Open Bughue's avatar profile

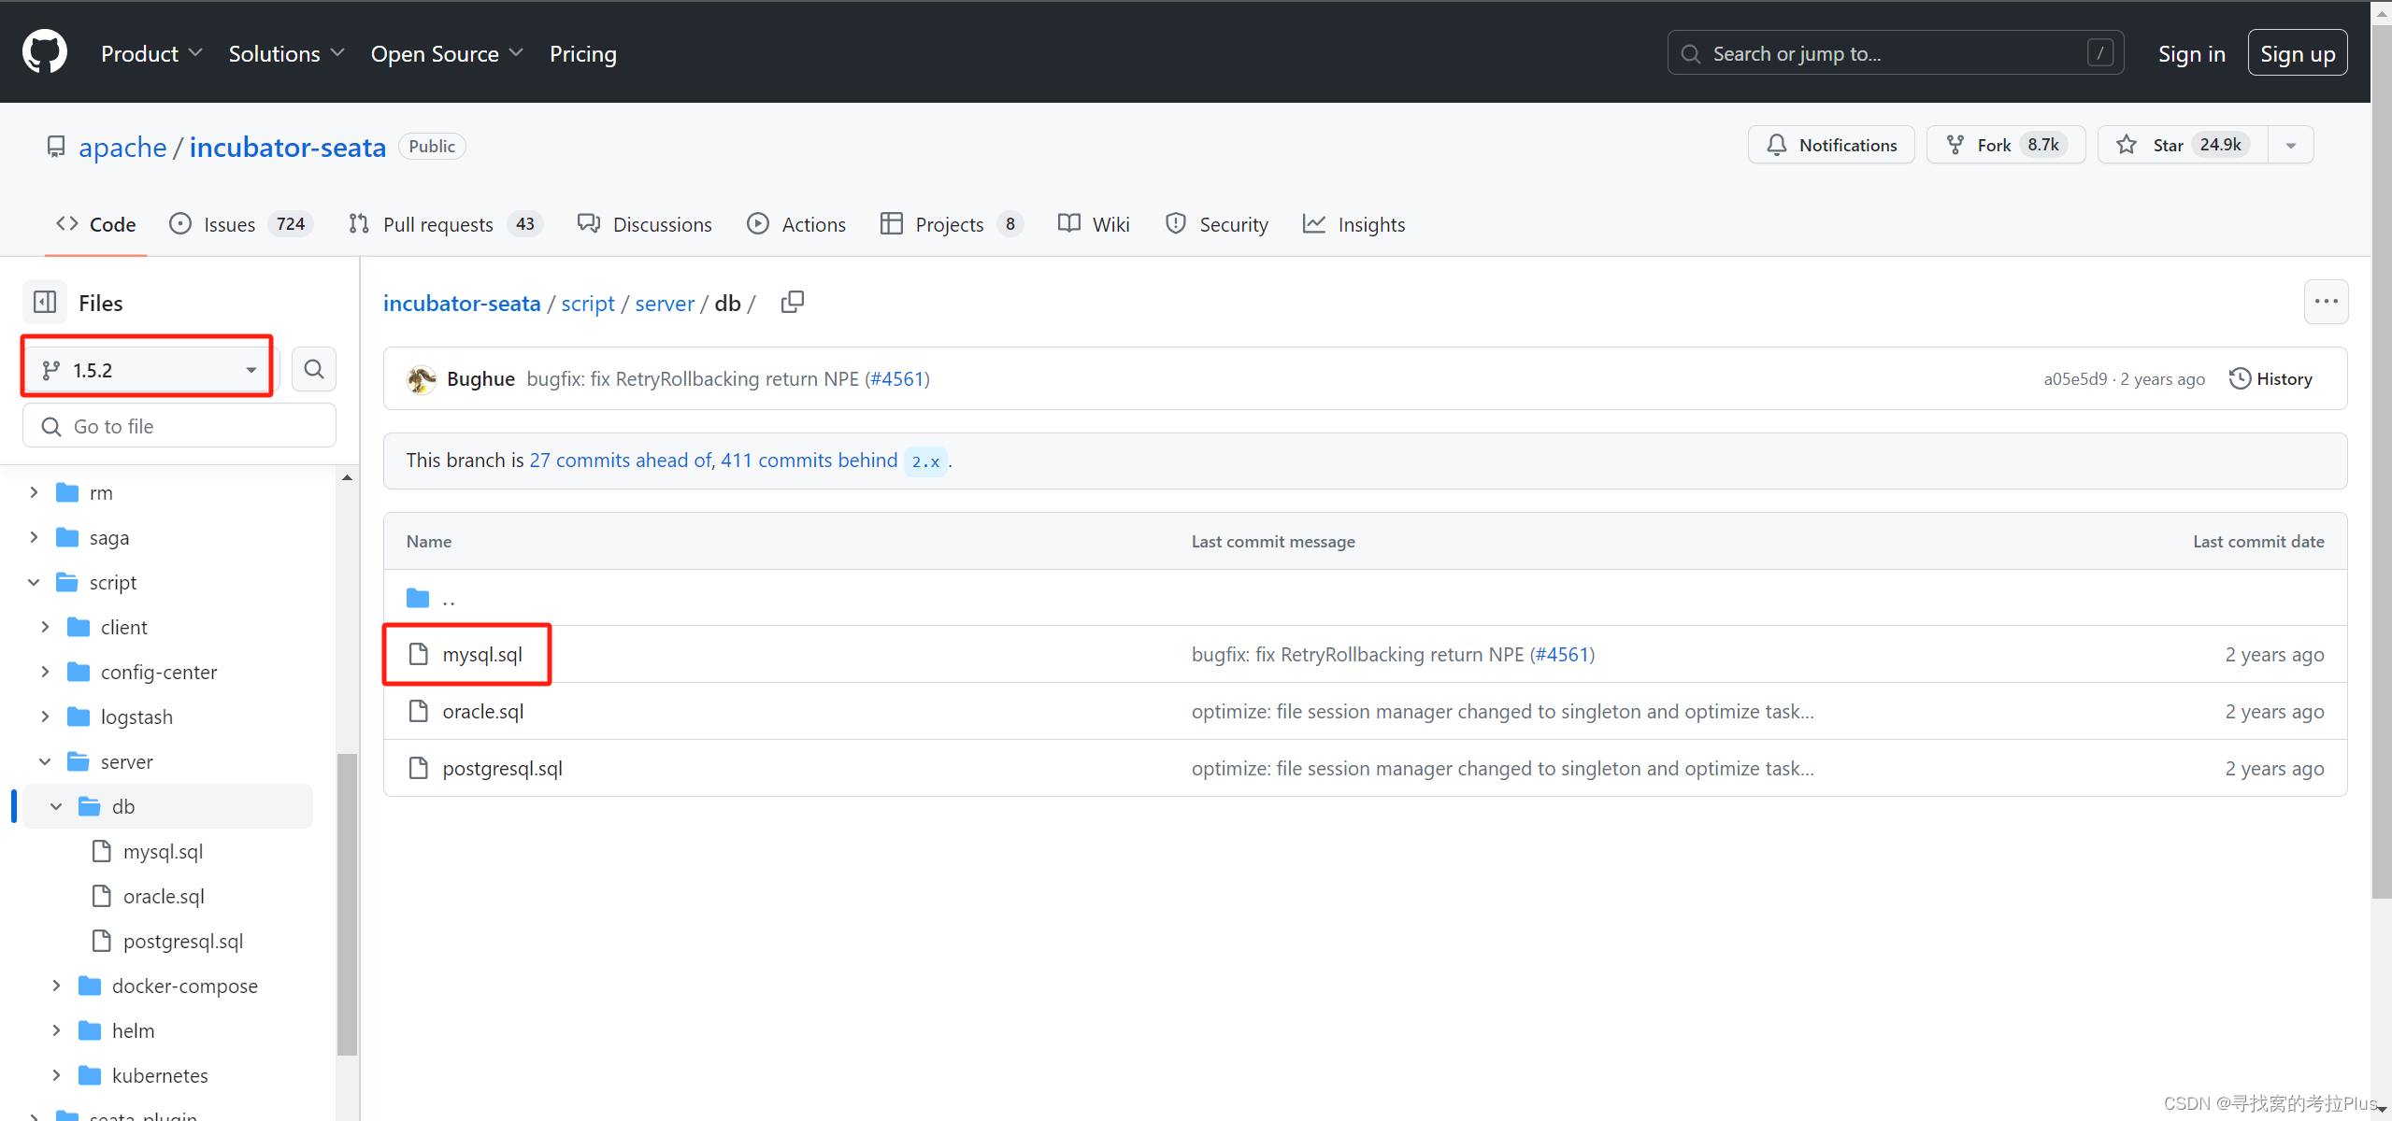pyautogui.click(x=422, y=378)
